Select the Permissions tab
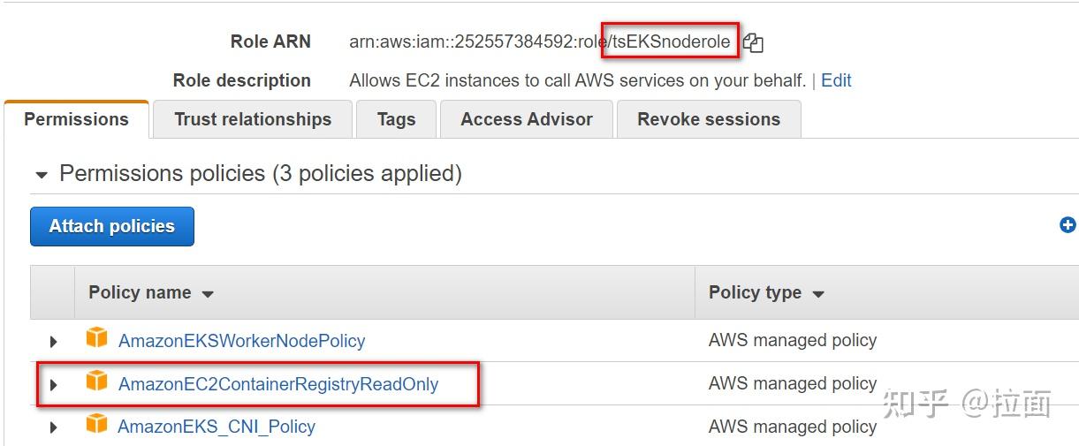 pyautogui.click(x=76, y=119)
